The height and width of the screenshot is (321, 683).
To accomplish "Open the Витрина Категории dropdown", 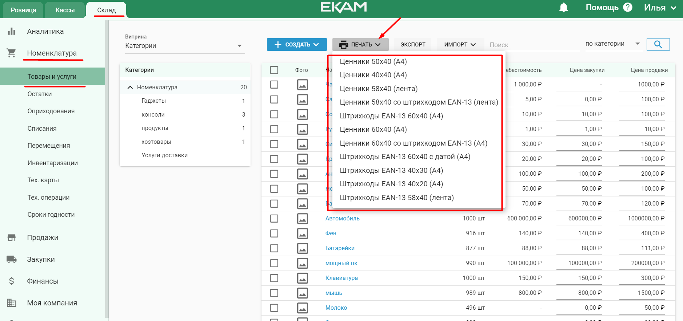I will point(185,46).
